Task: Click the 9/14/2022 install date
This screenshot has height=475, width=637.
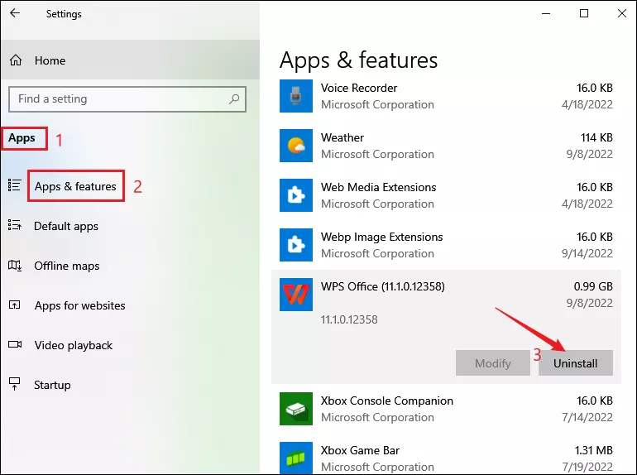Action: (587, 253)
